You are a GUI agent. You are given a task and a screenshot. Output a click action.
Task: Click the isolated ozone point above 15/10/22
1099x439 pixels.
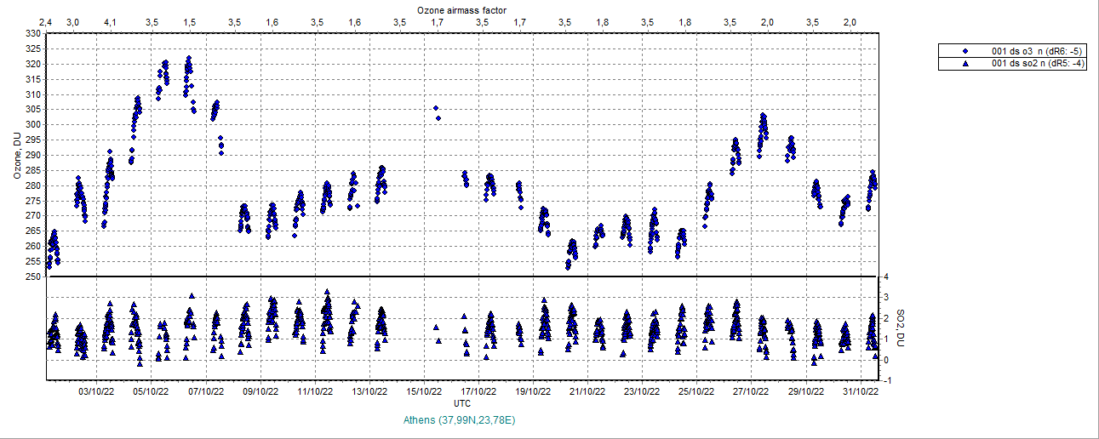pyautogui.click(x=435, y=108)
